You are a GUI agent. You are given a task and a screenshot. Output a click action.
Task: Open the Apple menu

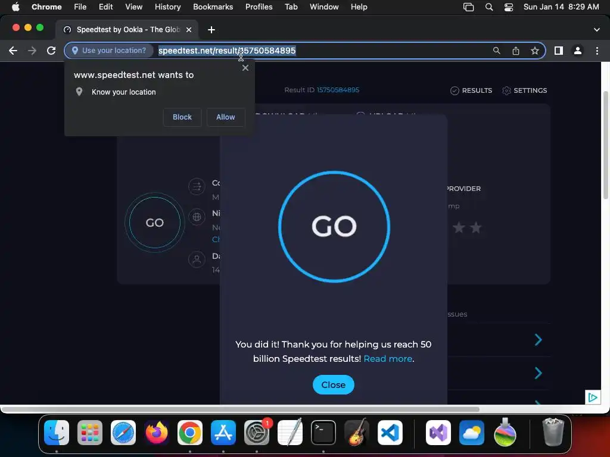coord(15,7)
